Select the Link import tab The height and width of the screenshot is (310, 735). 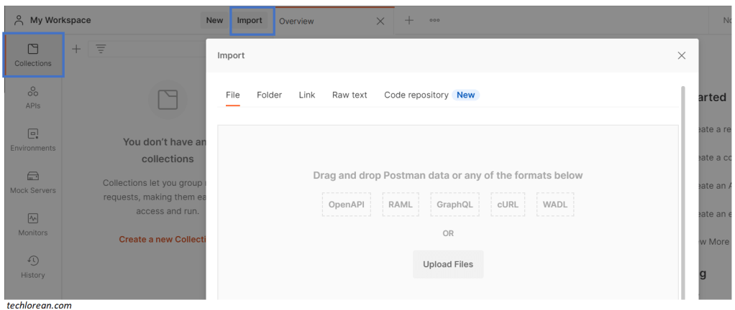pyautogui.click(x=307, y=95)
